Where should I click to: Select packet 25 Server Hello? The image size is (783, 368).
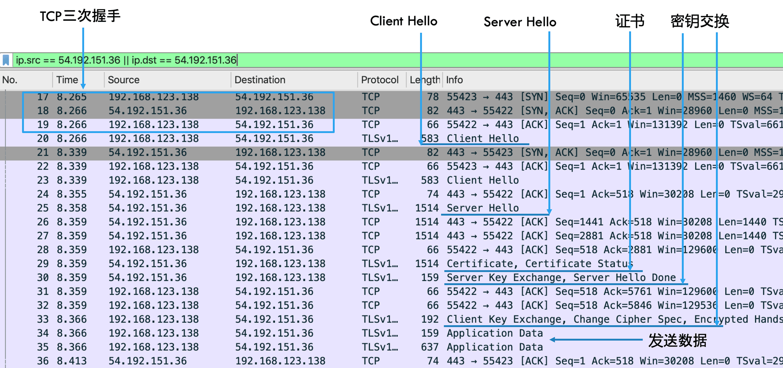[391, 208]
